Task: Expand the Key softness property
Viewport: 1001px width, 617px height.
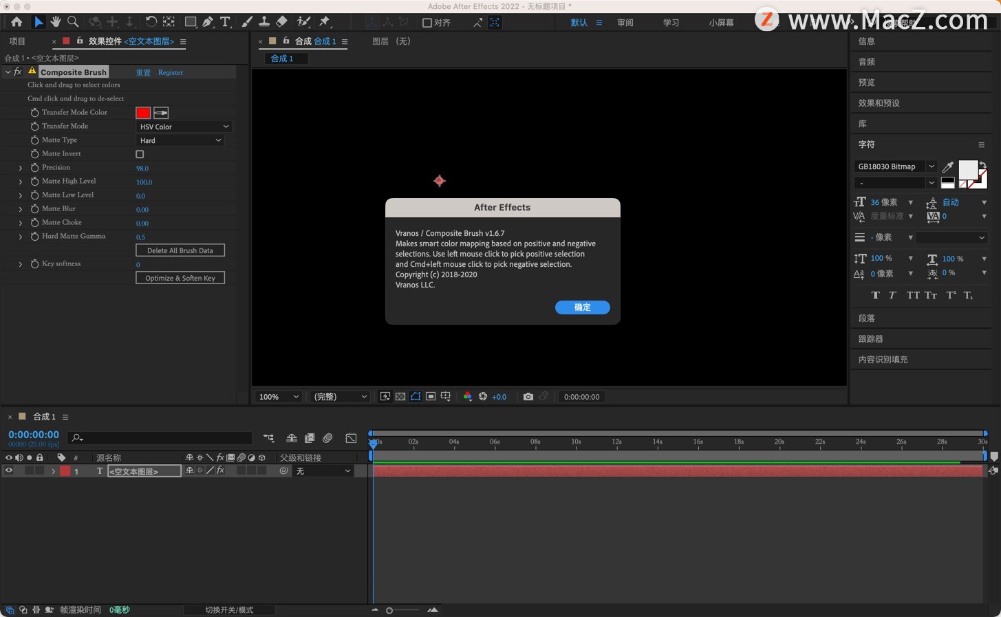Action: tap(21, 264)
